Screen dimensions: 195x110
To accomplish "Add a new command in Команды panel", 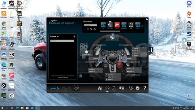I will 74,37.
